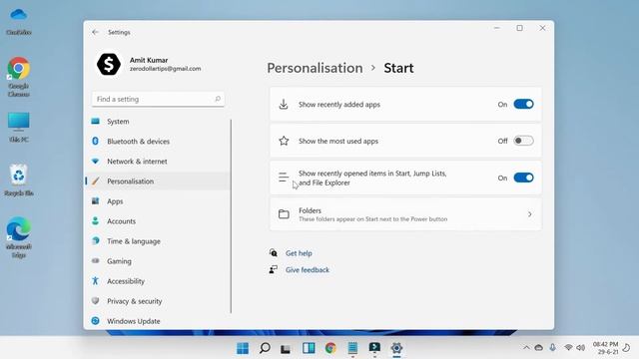
Task: Click the Privacy shield icon
Action: click(x=96, y=301)
